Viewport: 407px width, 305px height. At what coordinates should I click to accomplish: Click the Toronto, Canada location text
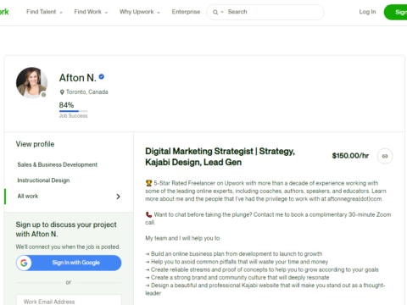pyautogui.click(x=87, y=92)
